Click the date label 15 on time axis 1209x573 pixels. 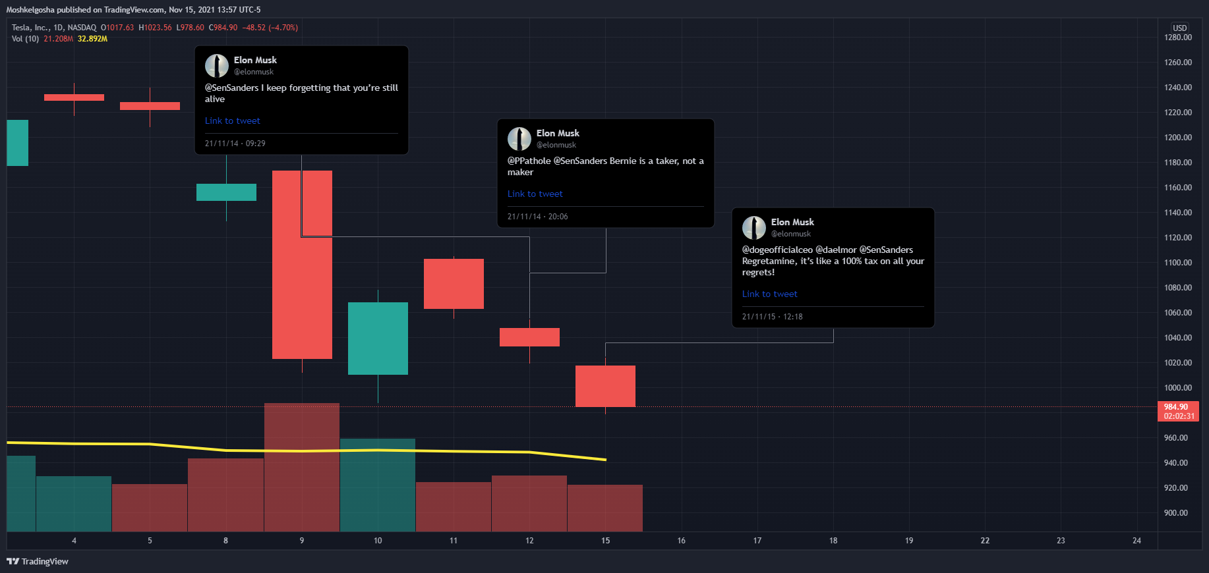click(605, 541)
